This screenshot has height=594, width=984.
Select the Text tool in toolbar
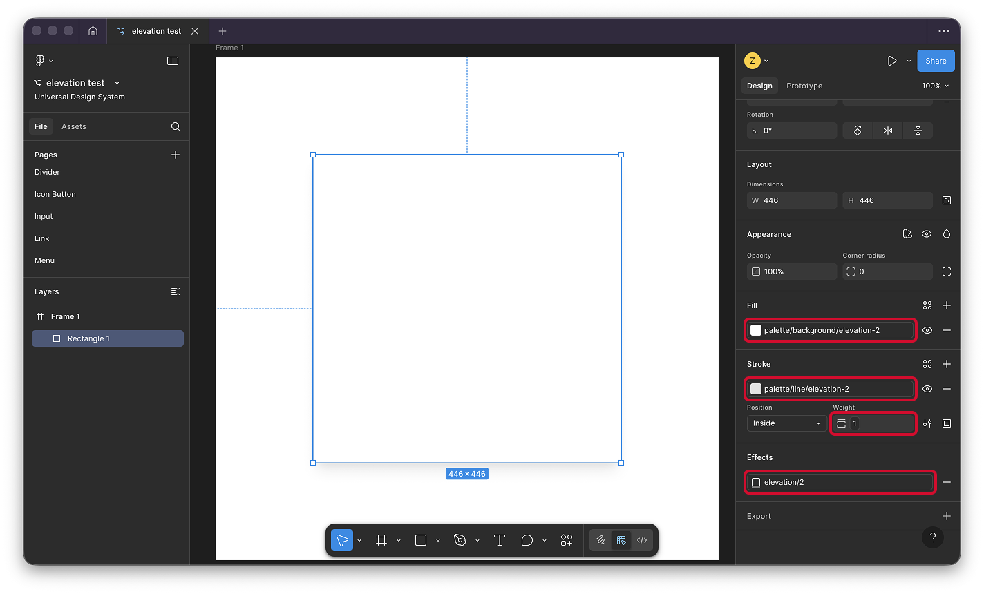(x=500, y=540)
